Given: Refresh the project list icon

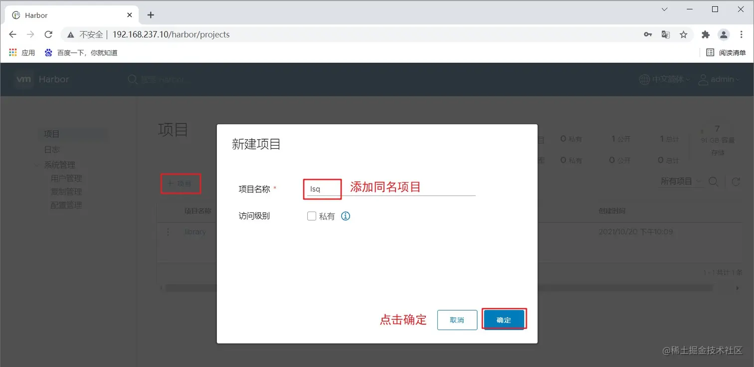Looking at the screenshot, I should 736,182.
